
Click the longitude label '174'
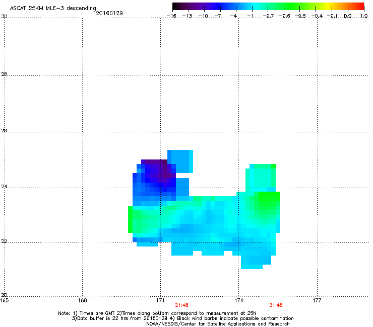tap(239, 301)
